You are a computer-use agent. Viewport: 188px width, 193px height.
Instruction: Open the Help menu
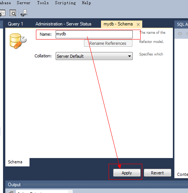point(86,3)
